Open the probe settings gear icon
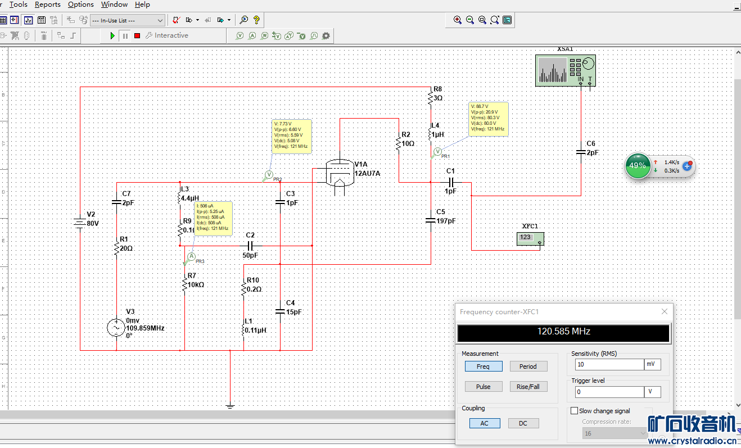741x448 pixels. [x=326, y=35]
